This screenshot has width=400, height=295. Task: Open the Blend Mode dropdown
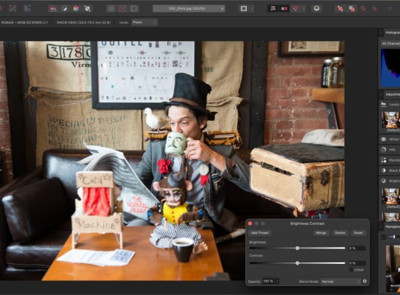[x=341, y=282]
